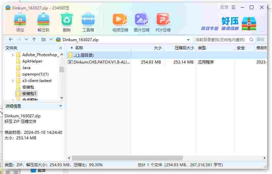The width and height of the screenshot is (272, 174).
Task: Click the horizontal scrollbar thumb in file list
Action: [127, 158]
